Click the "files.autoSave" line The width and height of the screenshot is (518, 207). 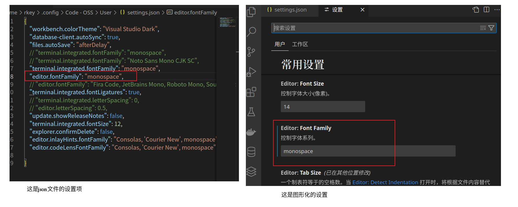tap(70, 45)
